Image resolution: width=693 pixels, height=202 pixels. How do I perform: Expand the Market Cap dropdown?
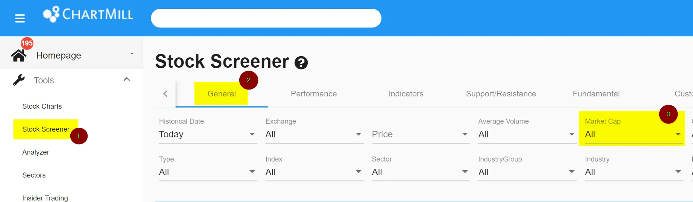click(x=634, y=134)
